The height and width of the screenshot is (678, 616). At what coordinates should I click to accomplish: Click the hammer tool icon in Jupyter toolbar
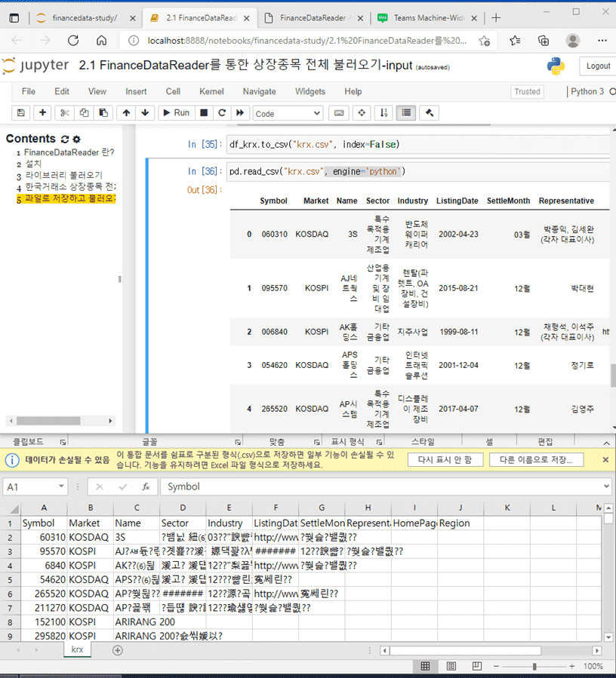(429, 113)
